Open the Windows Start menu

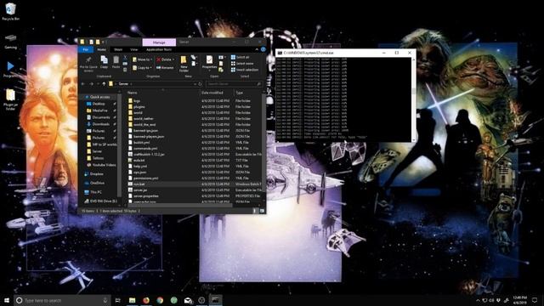[x=7, y=300]
